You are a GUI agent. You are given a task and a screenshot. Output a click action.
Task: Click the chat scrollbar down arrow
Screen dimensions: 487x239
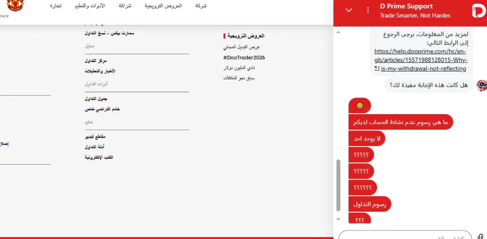pos(338,219)
